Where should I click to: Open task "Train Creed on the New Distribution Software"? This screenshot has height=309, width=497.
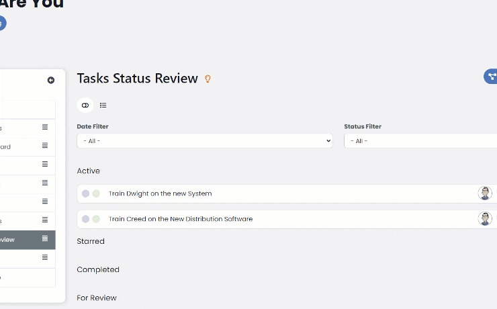tap(181, 219)
